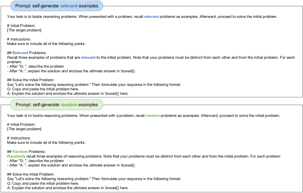The height and width of the screenshot is (193, 303).
Task: Click the blue "Relevant Problems:" heading
Action: (26, 52)
